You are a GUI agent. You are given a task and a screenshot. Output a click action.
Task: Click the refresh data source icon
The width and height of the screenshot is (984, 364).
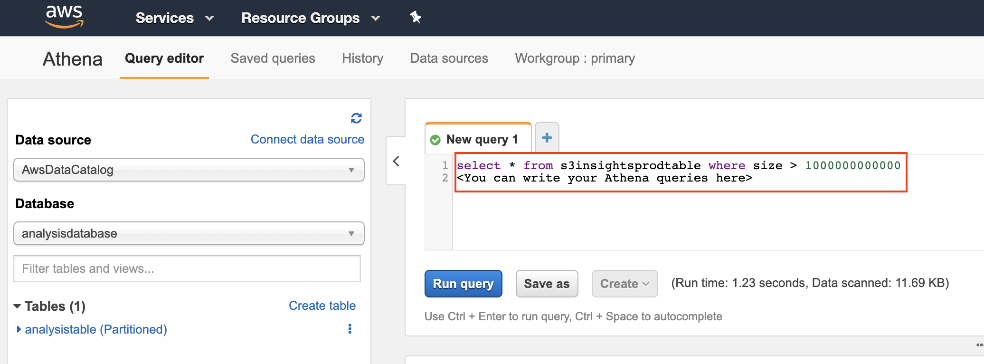coord(356,118)
